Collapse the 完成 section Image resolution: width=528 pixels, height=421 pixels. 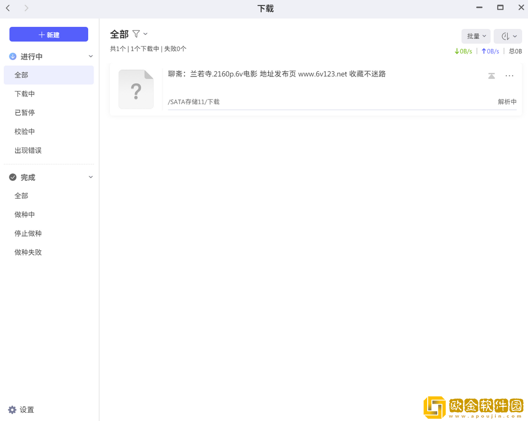point(90,177)
